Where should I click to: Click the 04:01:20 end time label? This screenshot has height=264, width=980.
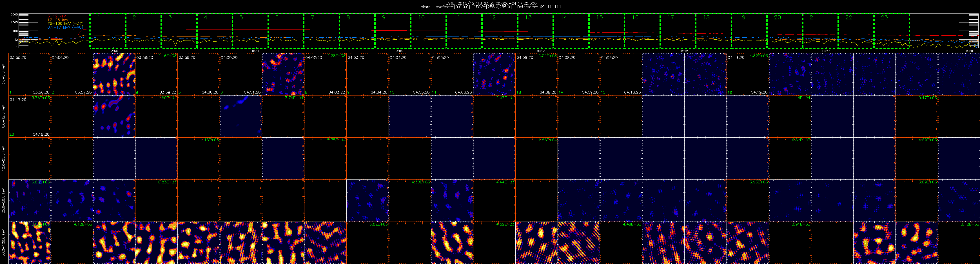point(252,92)
